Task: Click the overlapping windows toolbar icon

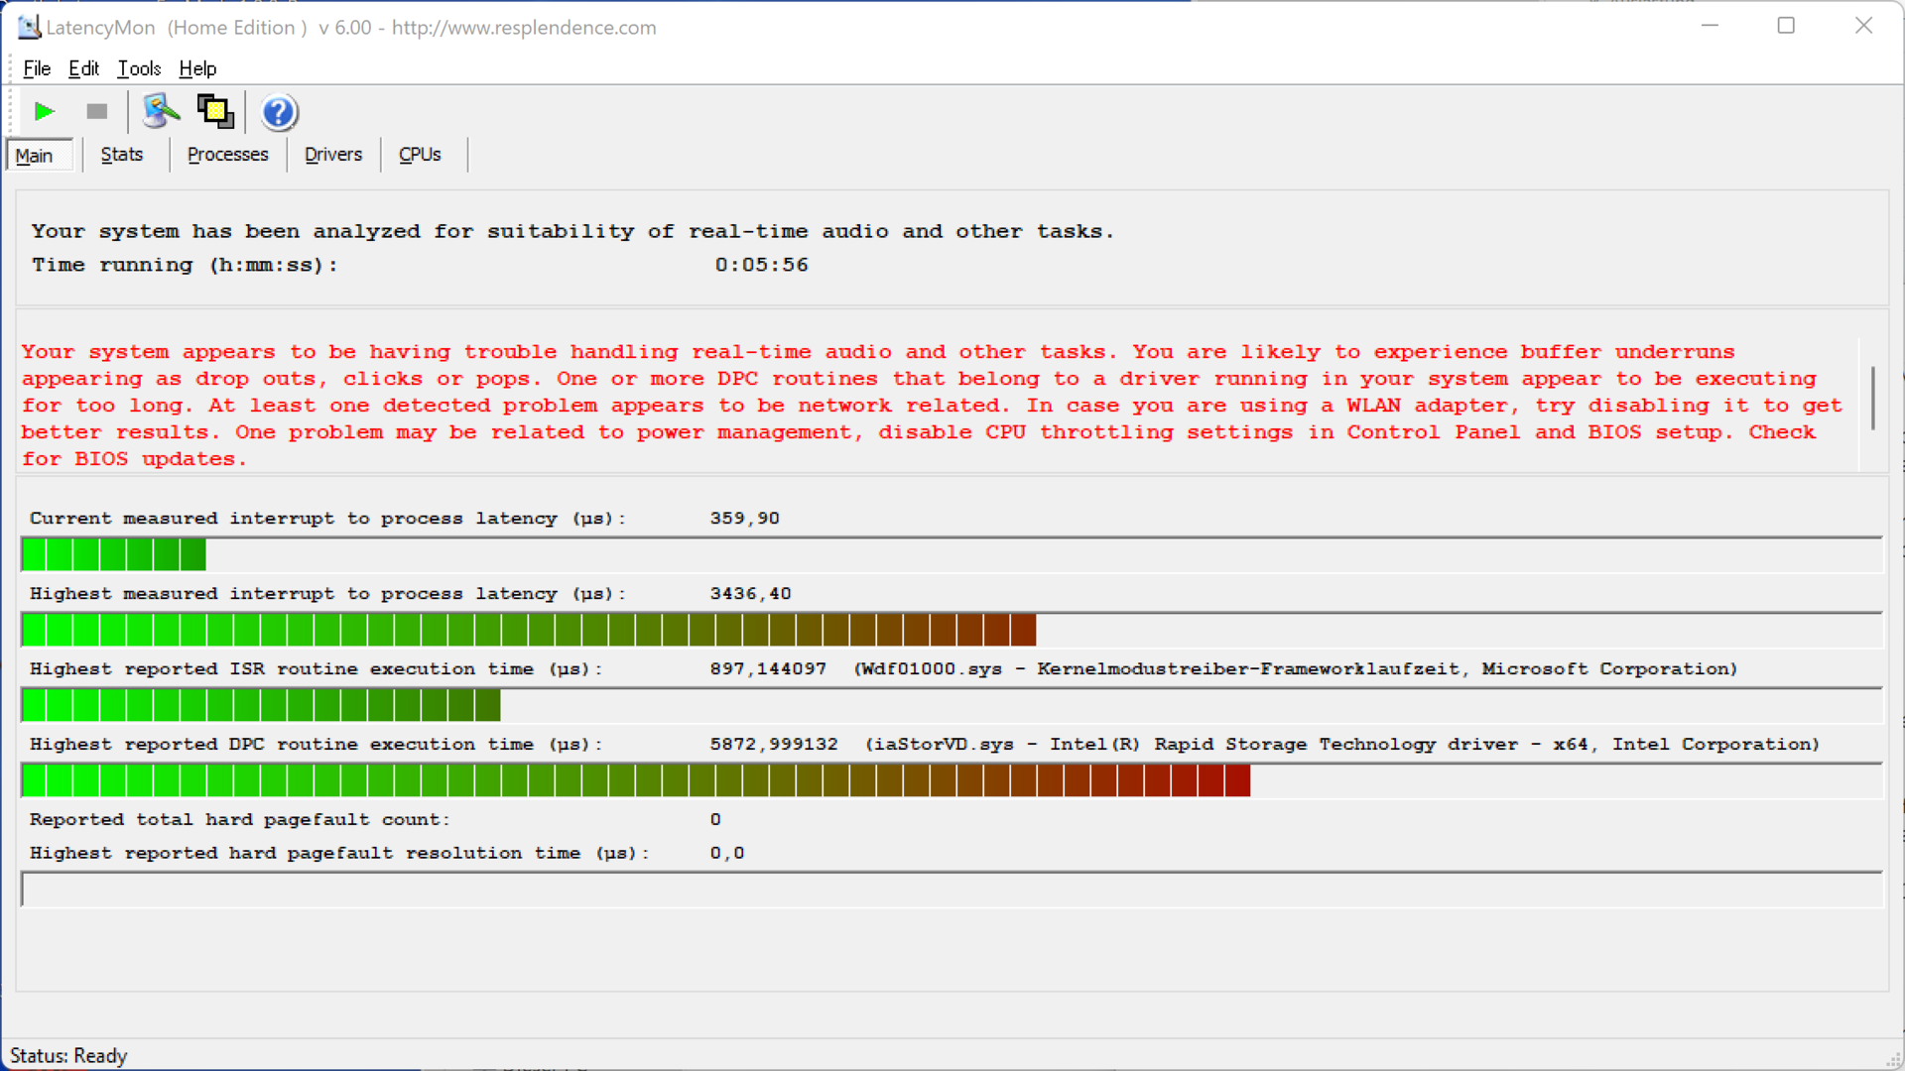Action: click(x=215, y=112)
